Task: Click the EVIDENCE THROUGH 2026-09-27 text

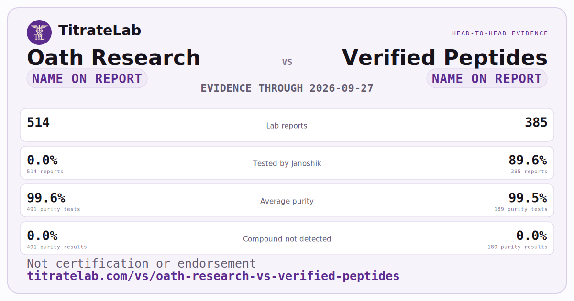Action: point(287,88)
